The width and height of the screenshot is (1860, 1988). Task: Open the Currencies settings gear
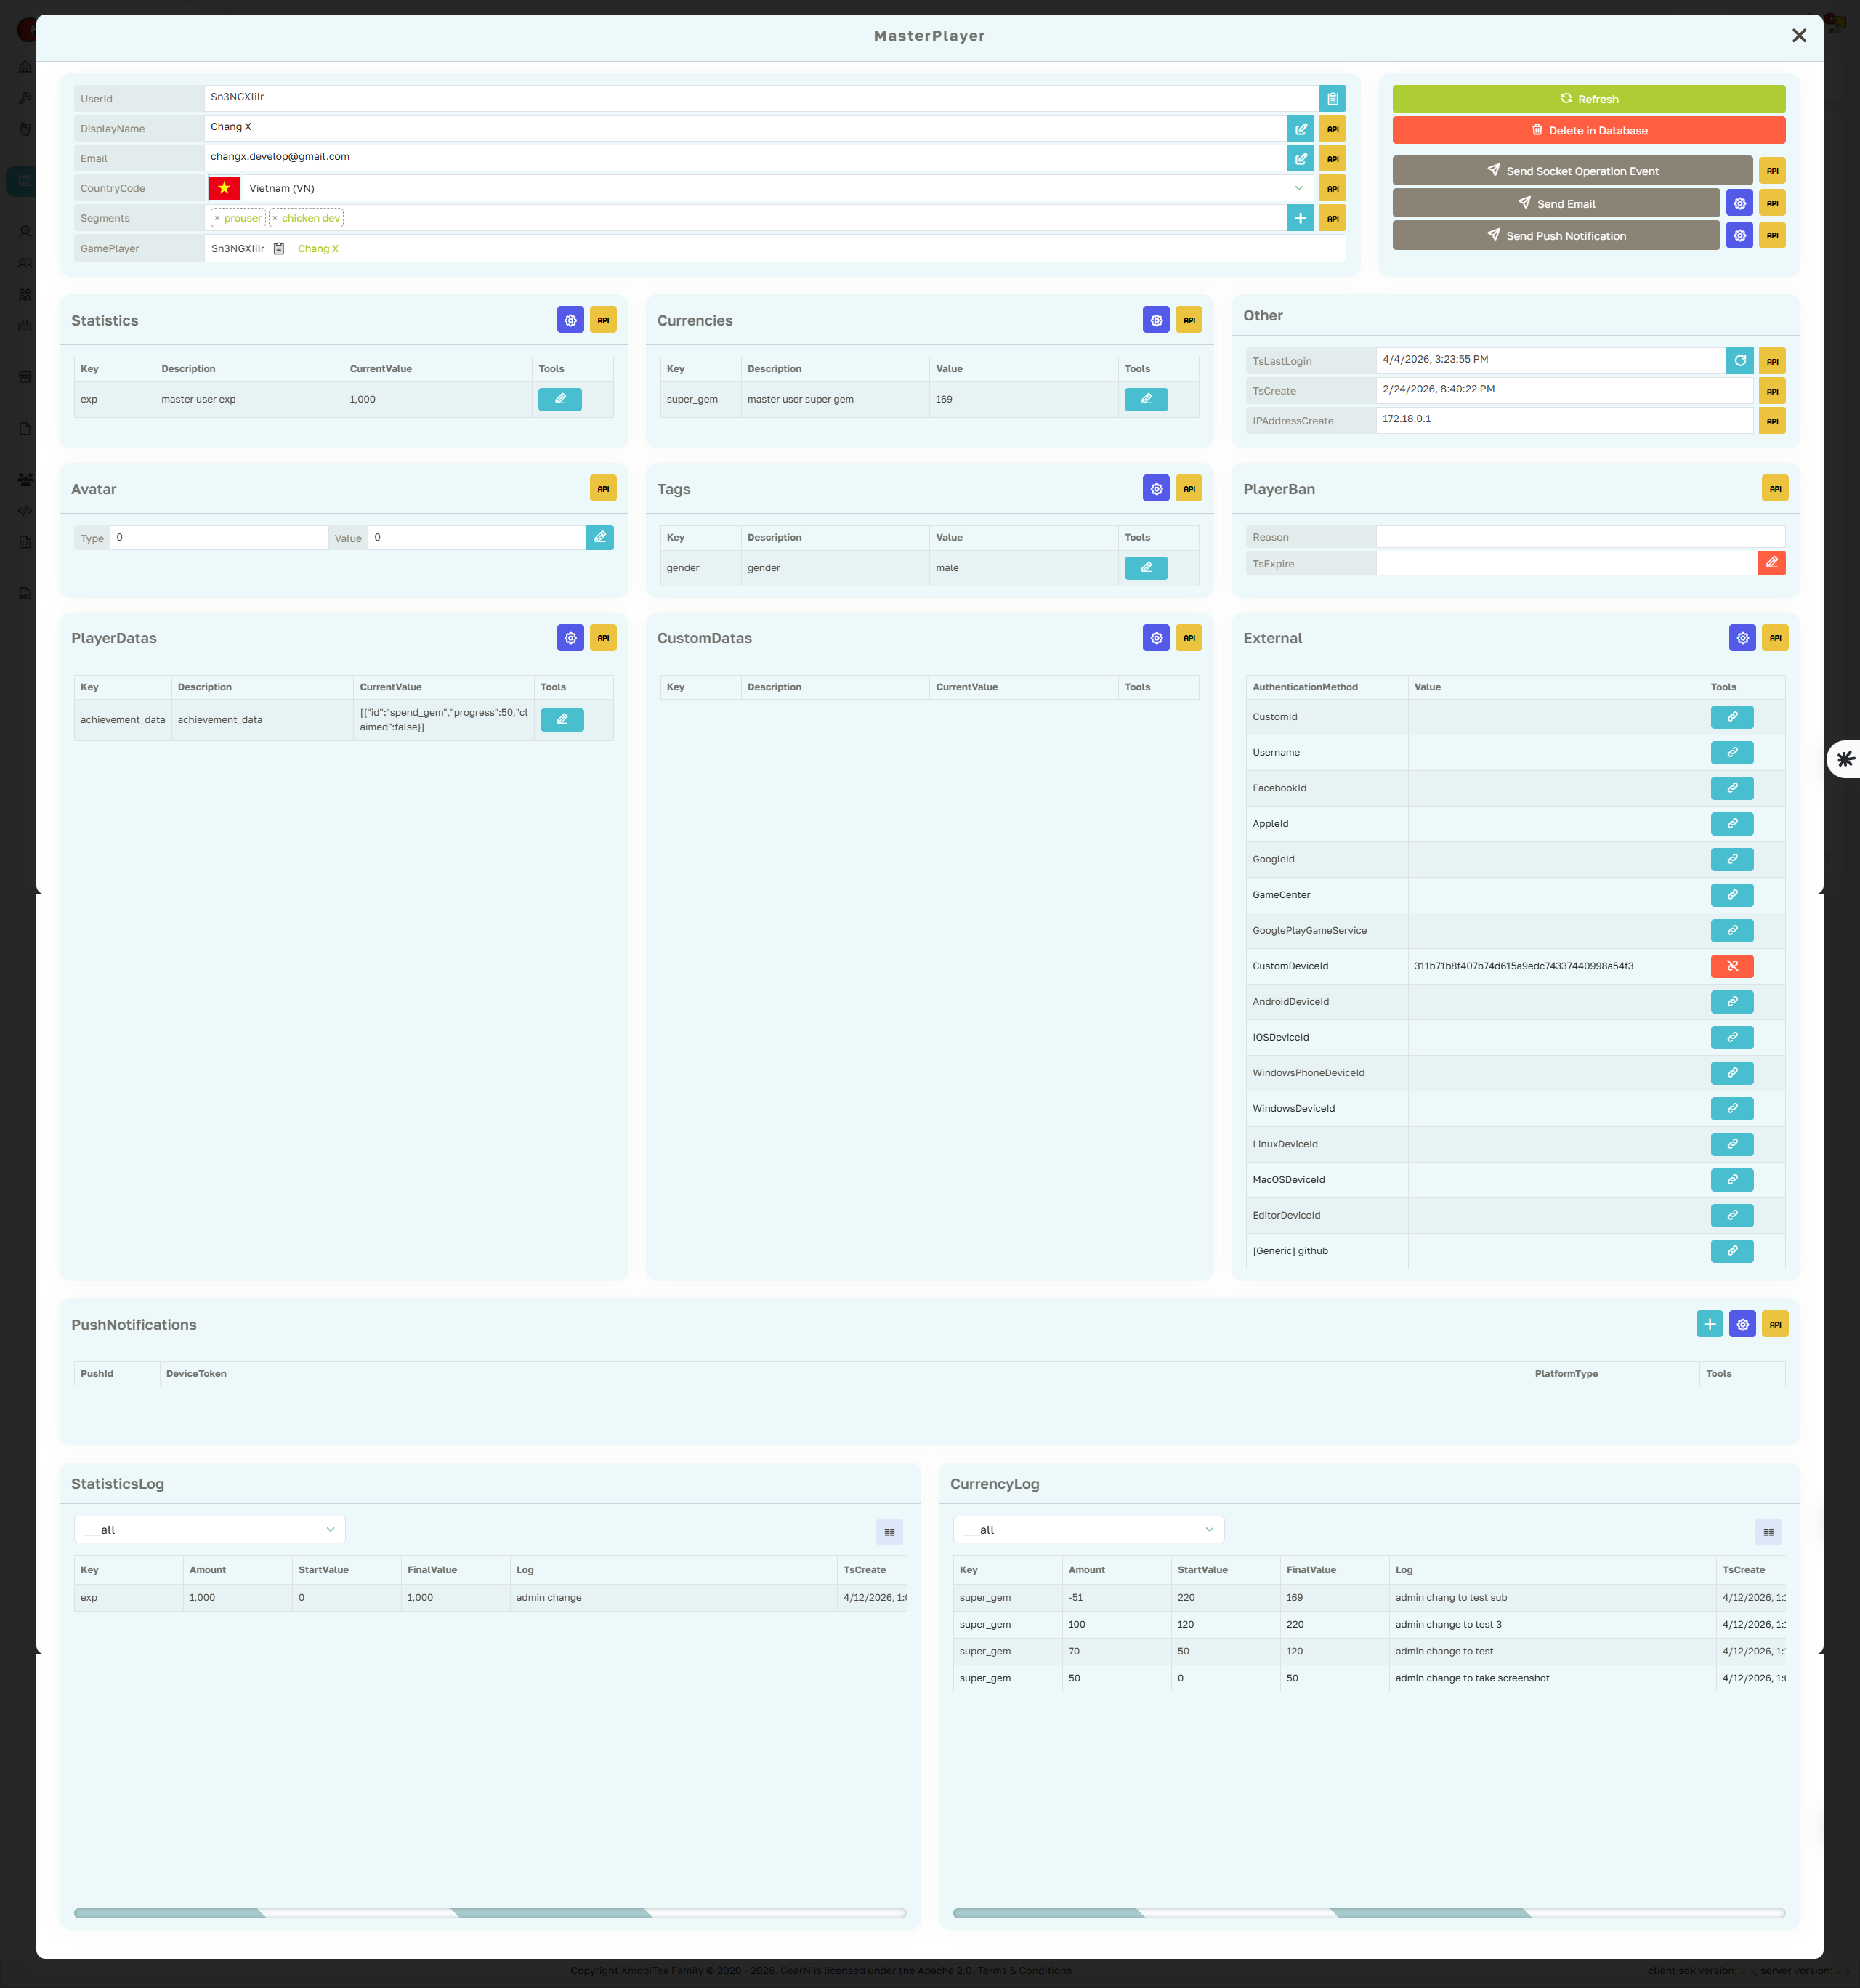[1156, 320]
